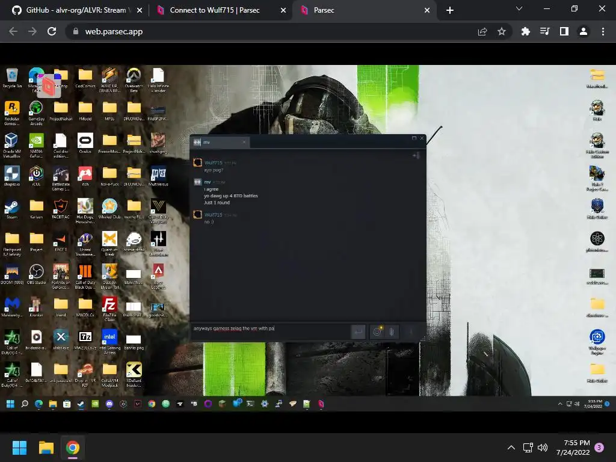The height and width of the screenshot is (462, 616).
Task: Launch OBS Studio desktop shortcut
Action: pyautogui.click(x=36, y=274)
